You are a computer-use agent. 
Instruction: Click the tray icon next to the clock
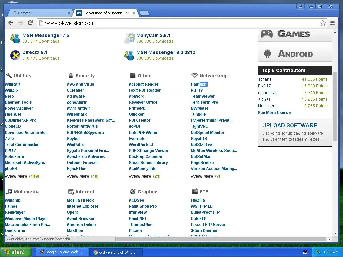[x=318, y=252]
